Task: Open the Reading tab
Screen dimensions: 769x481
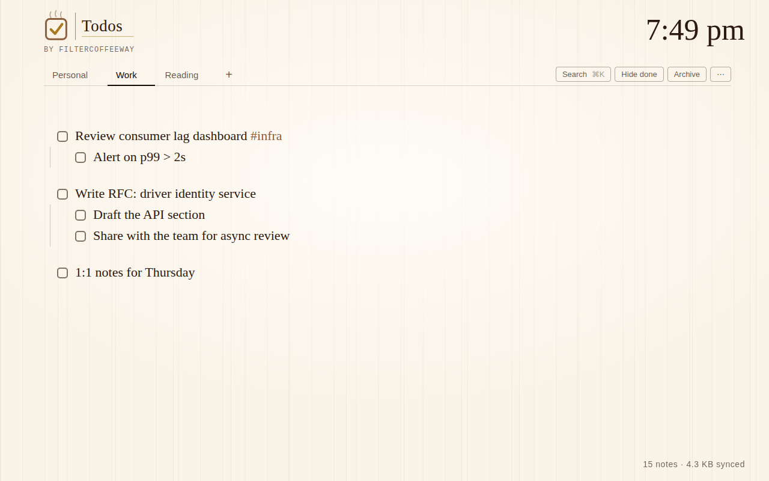Action: (x=181, y=75)
